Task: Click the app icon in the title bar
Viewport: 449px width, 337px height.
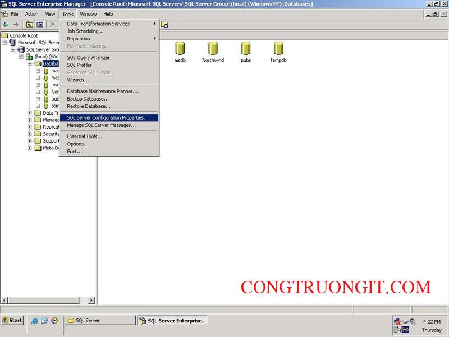Action: click(4, 4)
